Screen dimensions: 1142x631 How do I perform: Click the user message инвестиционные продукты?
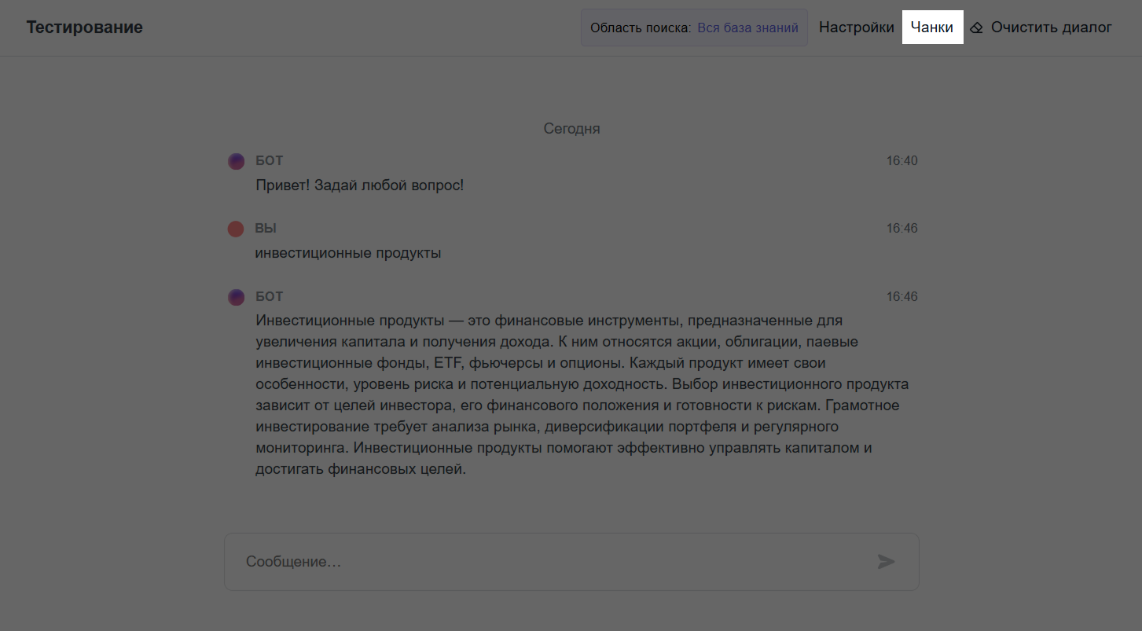pyautogui.click(x=348, y=253)
